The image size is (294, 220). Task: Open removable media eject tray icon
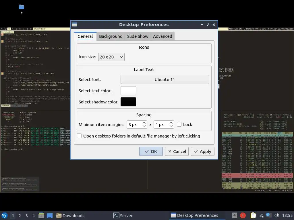pyautogui.click(x=235, y=215)
